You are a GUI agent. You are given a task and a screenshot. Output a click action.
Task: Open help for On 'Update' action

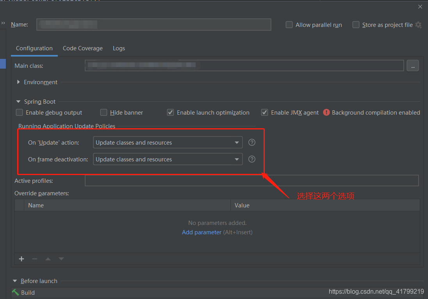pos(251,142)
